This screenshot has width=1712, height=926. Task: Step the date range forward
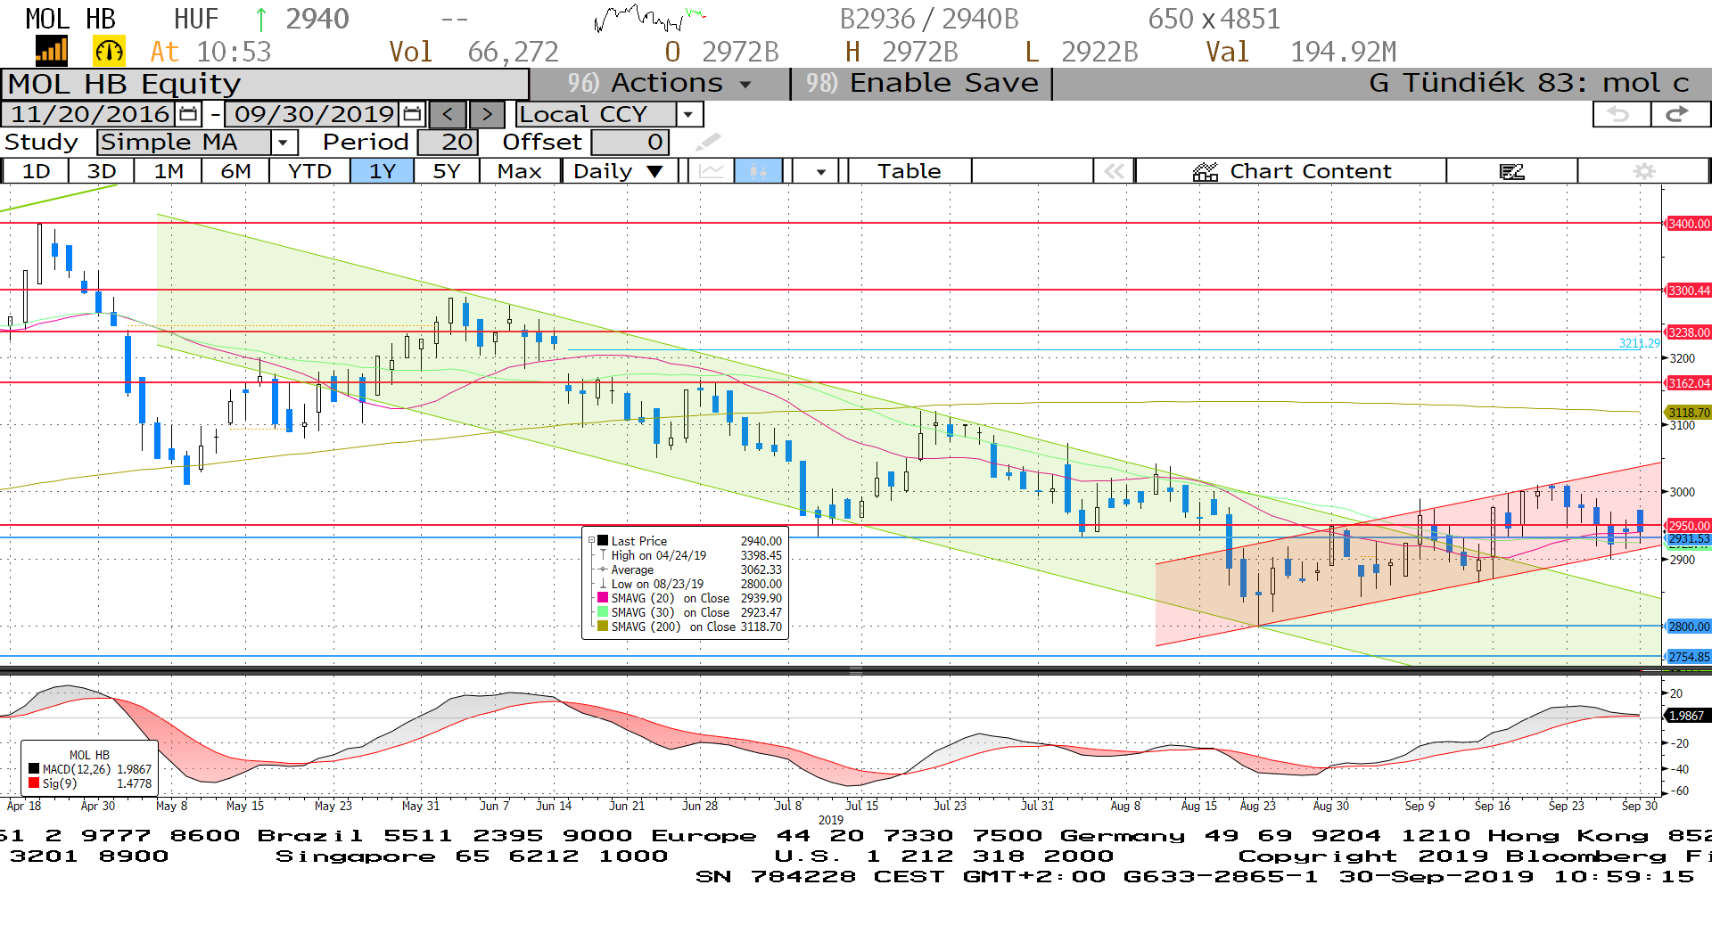tap(487, 114)
